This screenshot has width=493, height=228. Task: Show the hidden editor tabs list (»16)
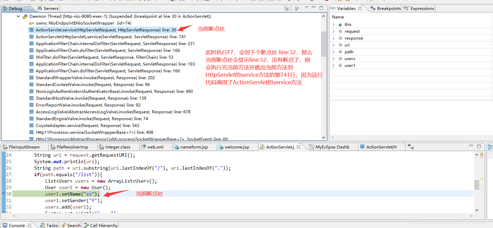pyautogui.click(x=411, y=147)
